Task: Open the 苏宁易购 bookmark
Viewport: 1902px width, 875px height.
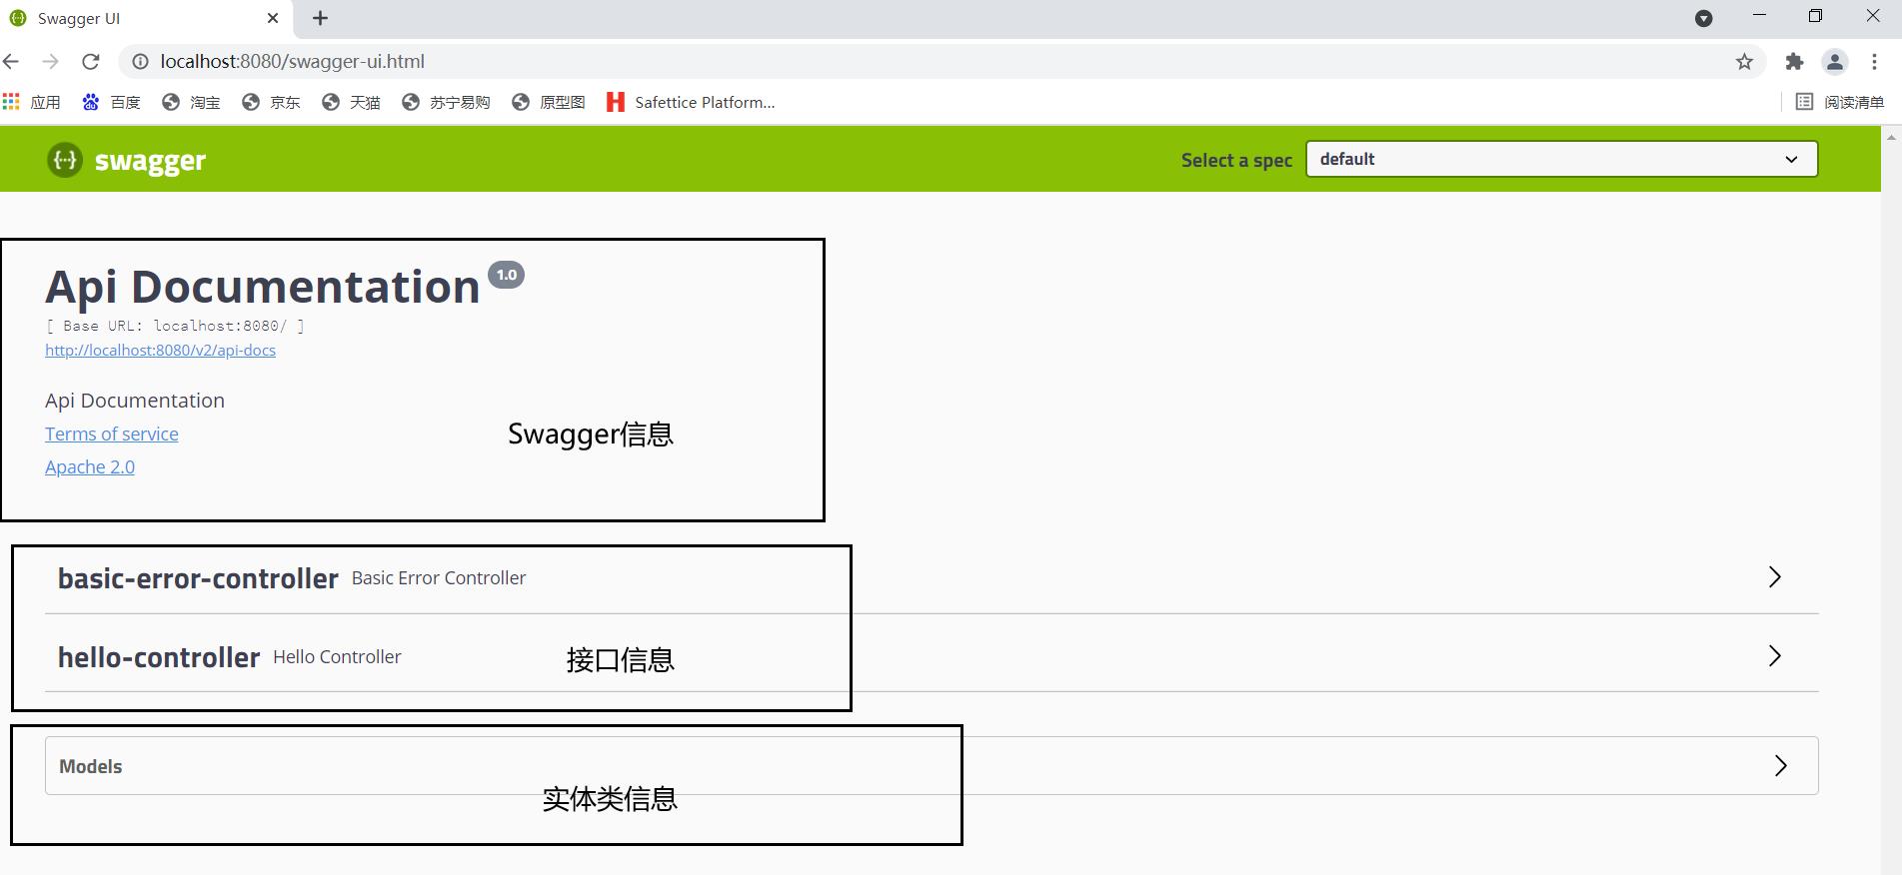Action: coord(446,102)
